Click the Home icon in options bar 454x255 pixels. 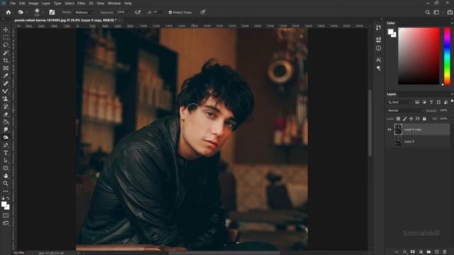9,13
